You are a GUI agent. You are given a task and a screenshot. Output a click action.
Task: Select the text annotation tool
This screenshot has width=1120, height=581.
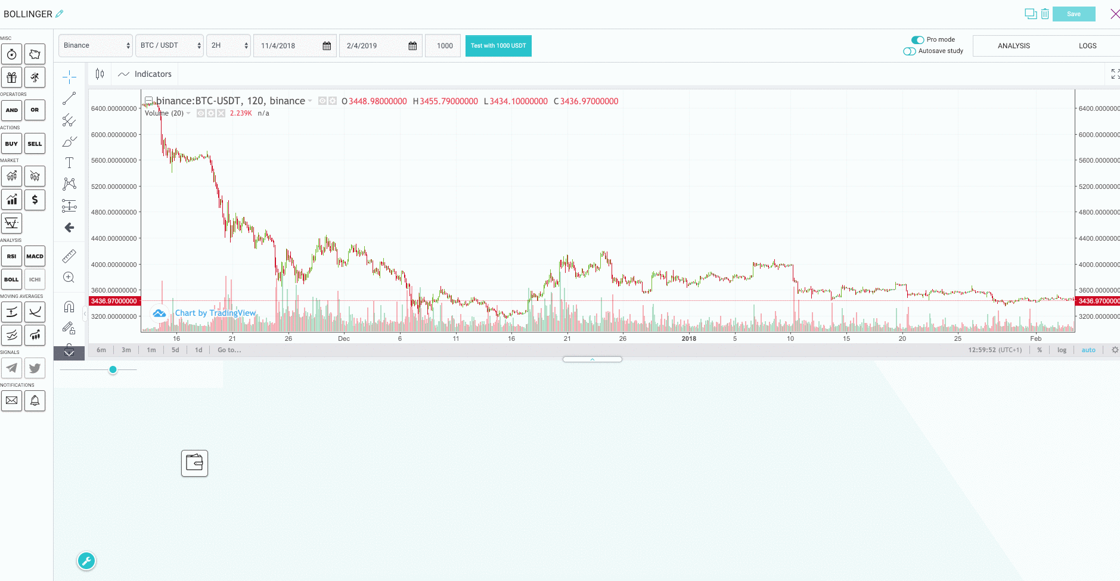(69, 163)
